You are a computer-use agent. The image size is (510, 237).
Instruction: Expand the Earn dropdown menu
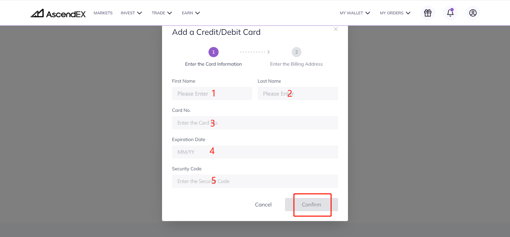click(191, 13)
